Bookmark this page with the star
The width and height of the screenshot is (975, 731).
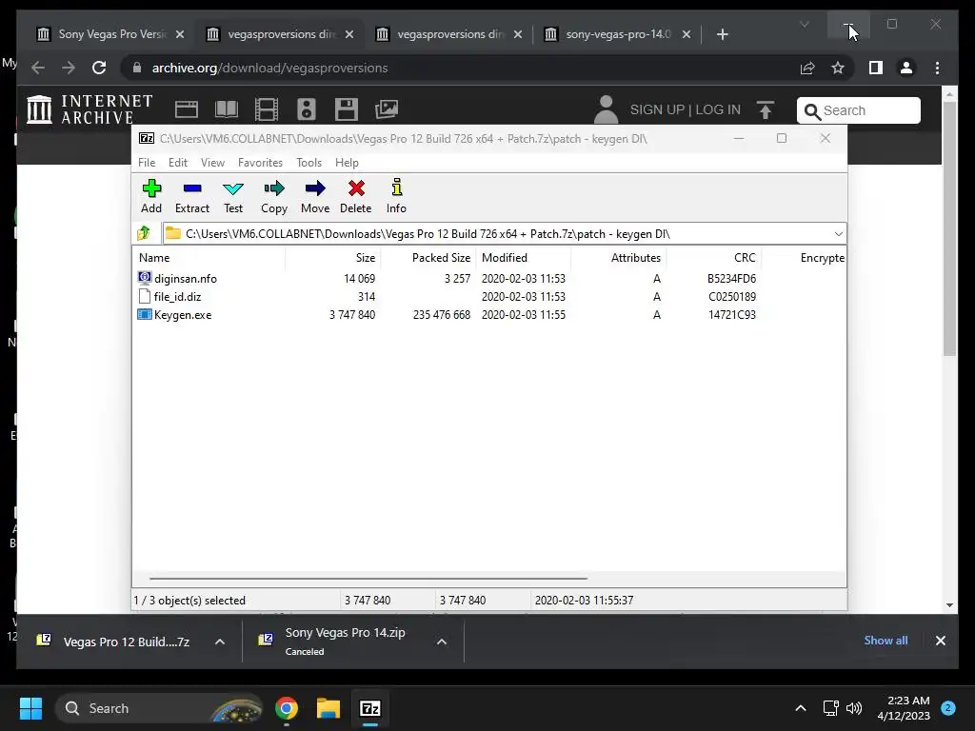(x=838, y=68)
